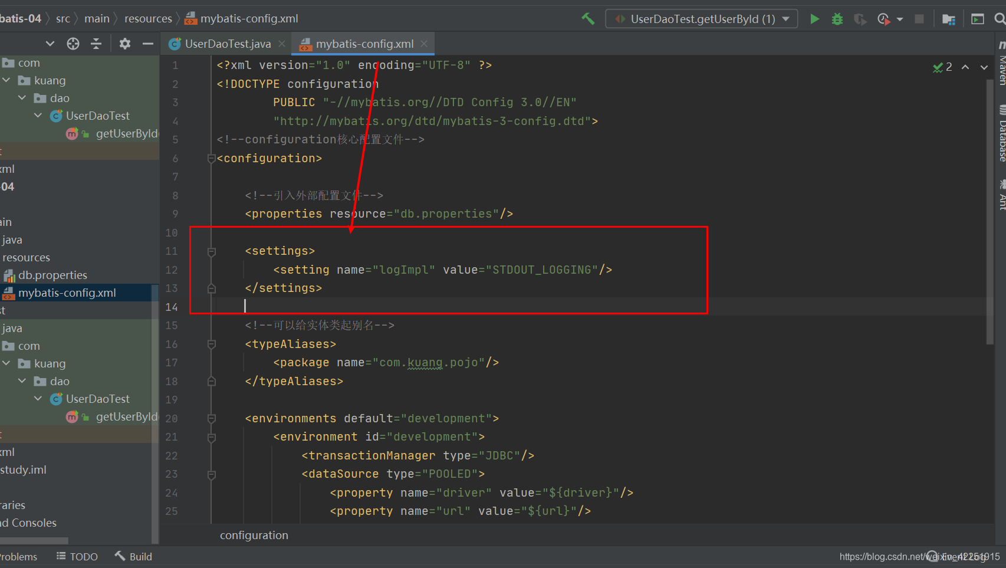Screen dimensions: 1006x568
Task: Click the src breadcrumb
Action: [63, 19]
